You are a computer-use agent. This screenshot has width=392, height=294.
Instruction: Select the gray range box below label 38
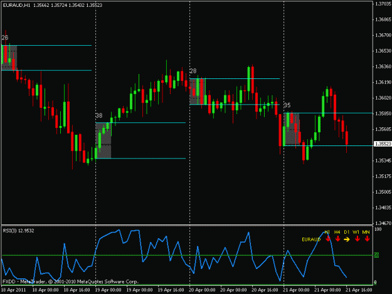103,140
